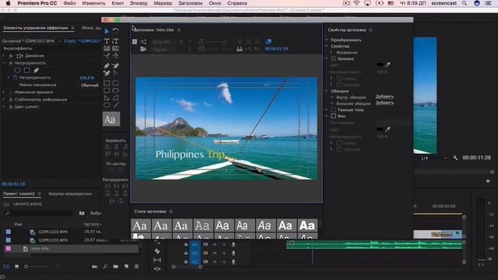Click the pen mask icon under Opacity effect
This screenshot has height=280, width=498.
coord(37,70)
